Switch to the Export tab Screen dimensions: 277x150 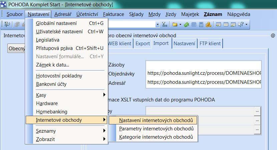point(143,44)
